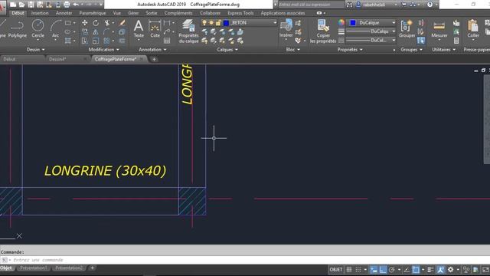Click the new drawing plus tab button
This screenshot has width=490, height=276.
[x=154, y=59]
